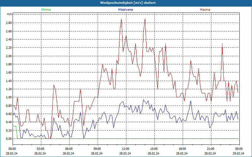Click the 29.02.24 date label

(238, 154)
